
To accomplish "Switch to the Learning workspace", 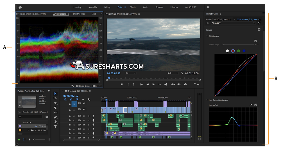I will coord(77,7).
